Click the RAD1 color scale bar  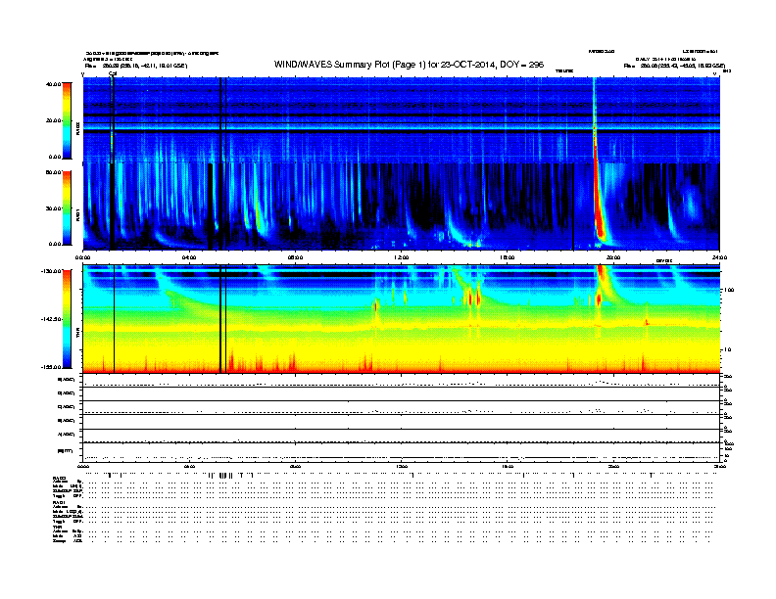tap(67, 207)
